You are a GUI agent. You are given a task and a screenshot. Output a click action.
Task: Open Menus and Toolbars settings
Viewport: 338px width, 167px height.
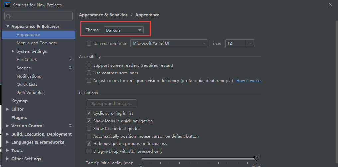click(x=37, y=43)
